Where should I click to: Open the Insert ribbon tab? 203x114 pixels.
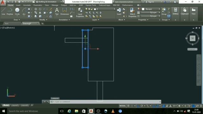pyautogui.click(x=18, y=5)
